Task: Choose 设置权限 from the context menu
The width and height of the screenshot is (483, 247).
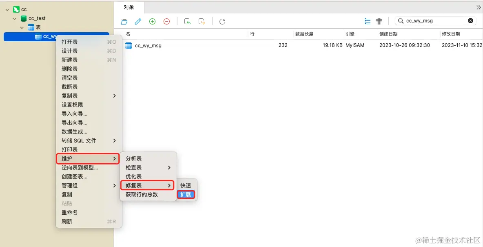Action: coord(89,105)
